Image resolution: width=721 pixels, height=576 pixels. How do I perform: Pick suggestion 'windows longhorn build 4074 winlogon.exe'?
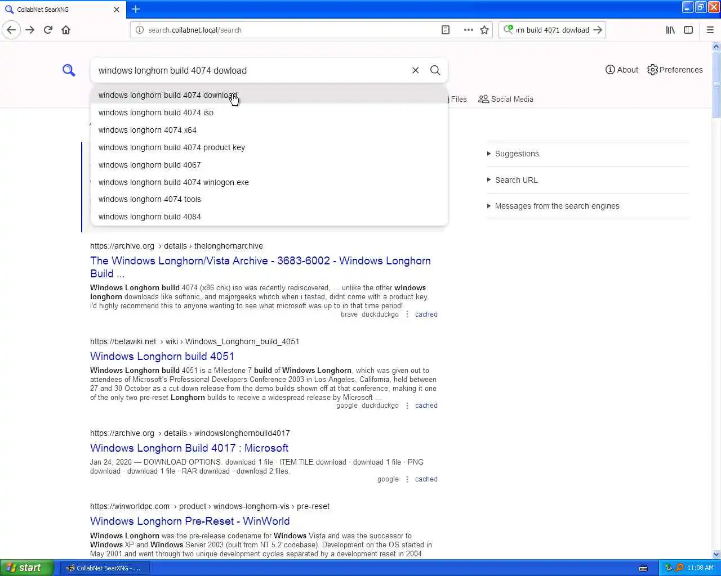[x=269, y=182]
